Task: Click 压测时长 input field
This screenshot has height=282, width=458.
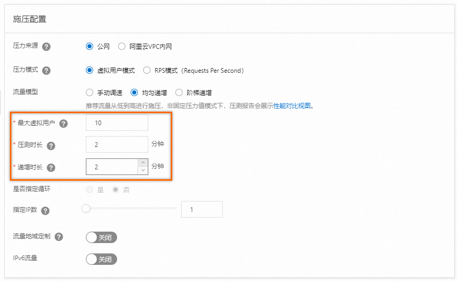Action: [x=117, y=144]
